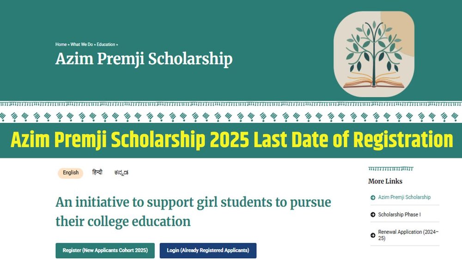Click arrow icon next to Scholarship Phase I

(x=373, y=215)
